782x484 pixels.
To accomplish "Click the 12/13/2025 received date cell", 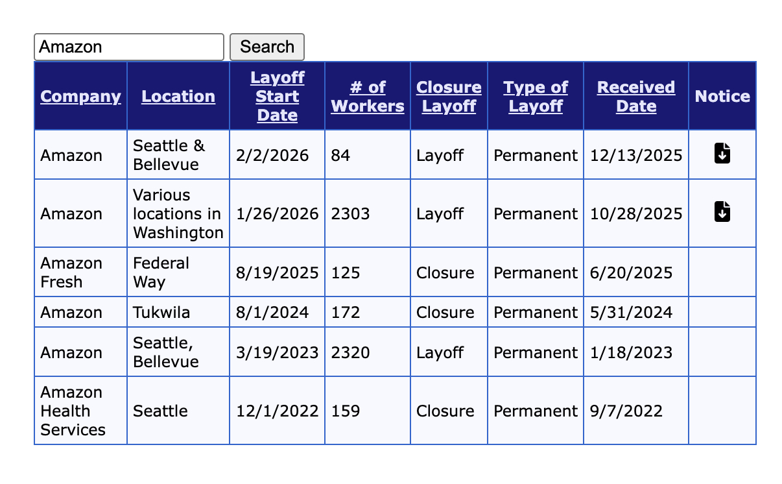I will (x=636, y=156).
